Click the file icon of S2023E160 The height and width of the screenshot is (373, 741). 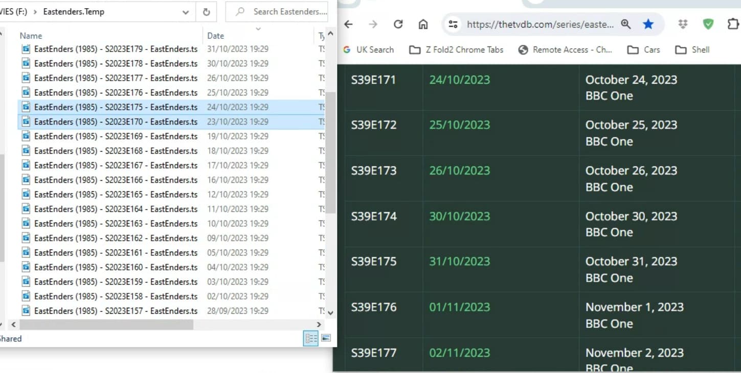tap(26, 267)
